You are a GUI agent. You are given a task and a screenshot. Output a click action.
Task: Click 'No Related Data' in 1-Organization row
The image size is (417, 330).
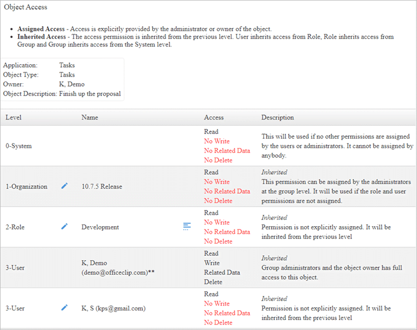[227, 191]
